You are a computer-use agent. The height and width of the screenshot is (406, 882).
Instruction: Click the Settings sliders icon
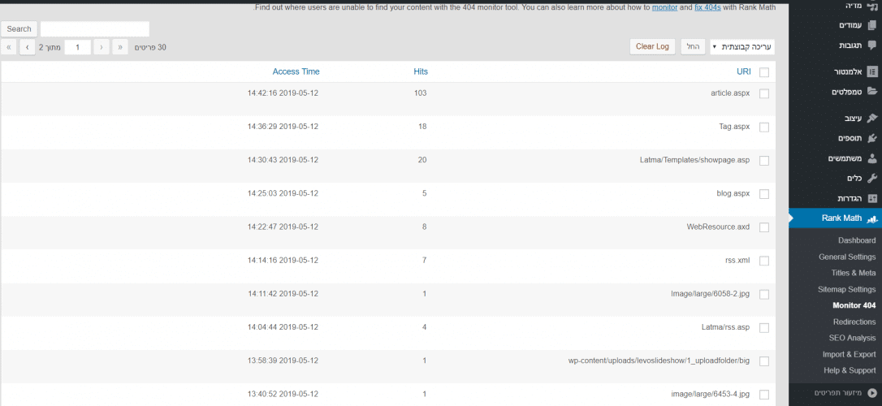tap(872, 198)
